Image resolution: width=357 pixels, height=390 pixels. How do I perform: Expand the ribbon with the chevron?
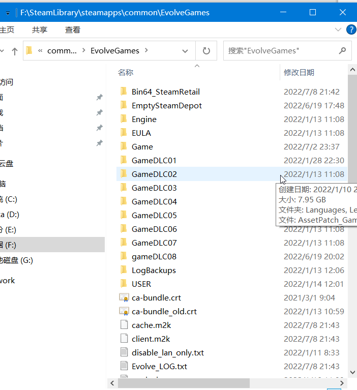pos(338,30)
